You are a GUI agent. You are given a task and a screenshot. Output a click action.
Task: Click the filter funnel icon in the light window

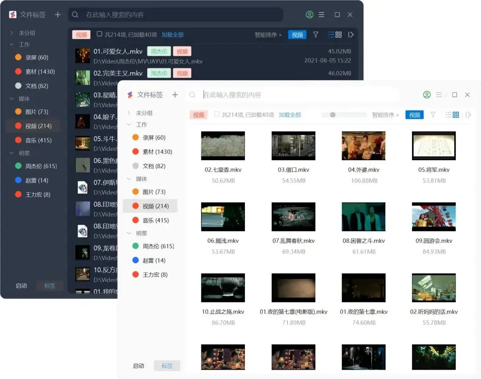[433, 115]
